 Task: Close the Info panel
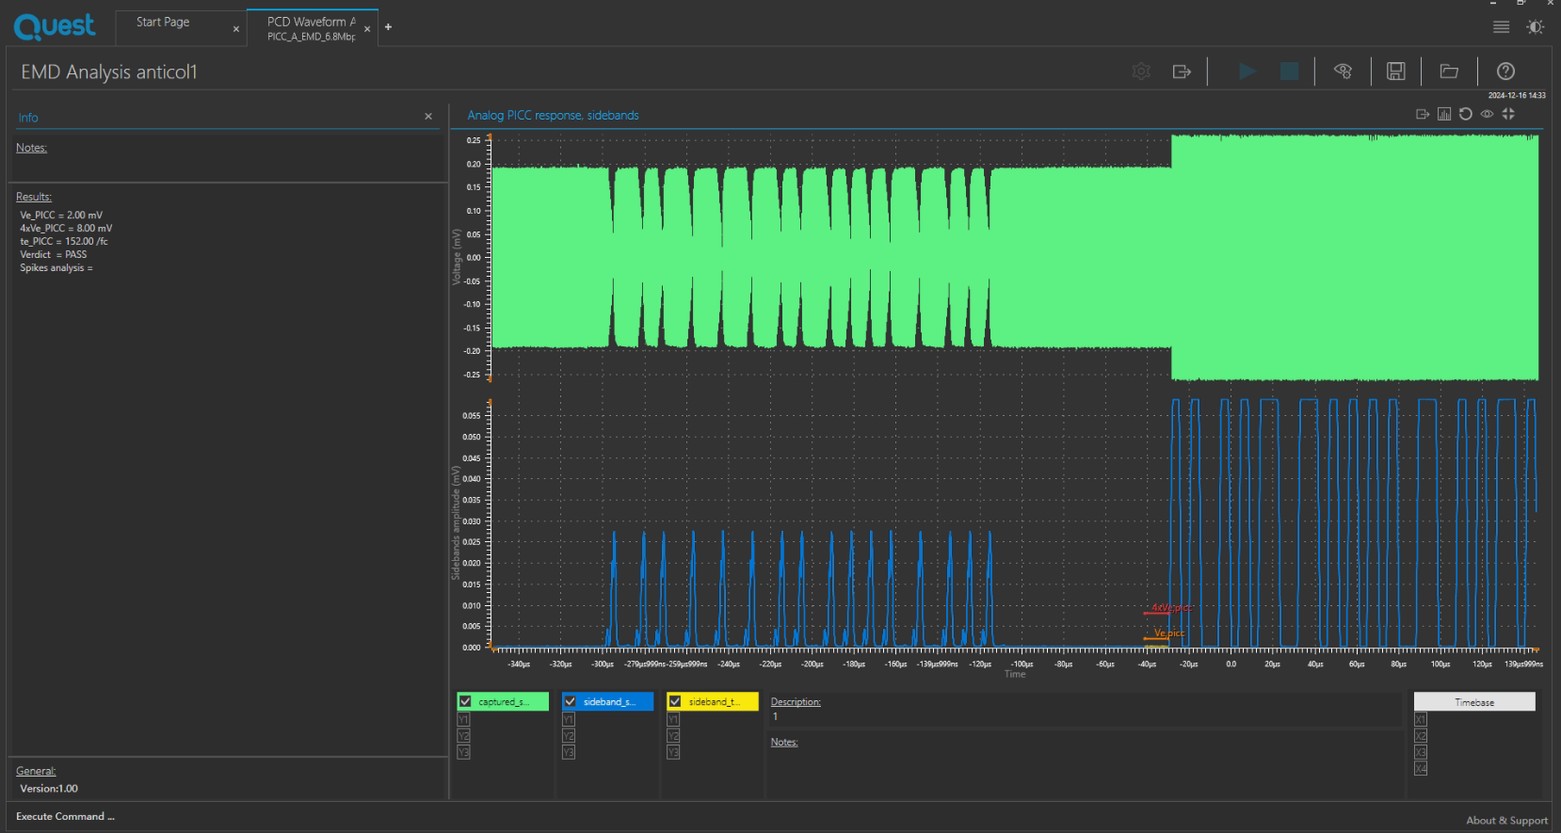pos(428,117)
